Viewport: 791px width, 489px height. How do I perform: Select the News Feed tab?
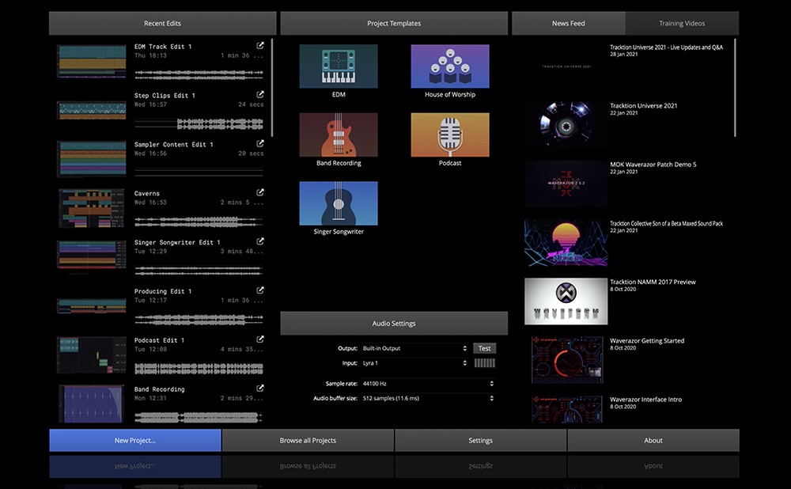click(568, 24)
